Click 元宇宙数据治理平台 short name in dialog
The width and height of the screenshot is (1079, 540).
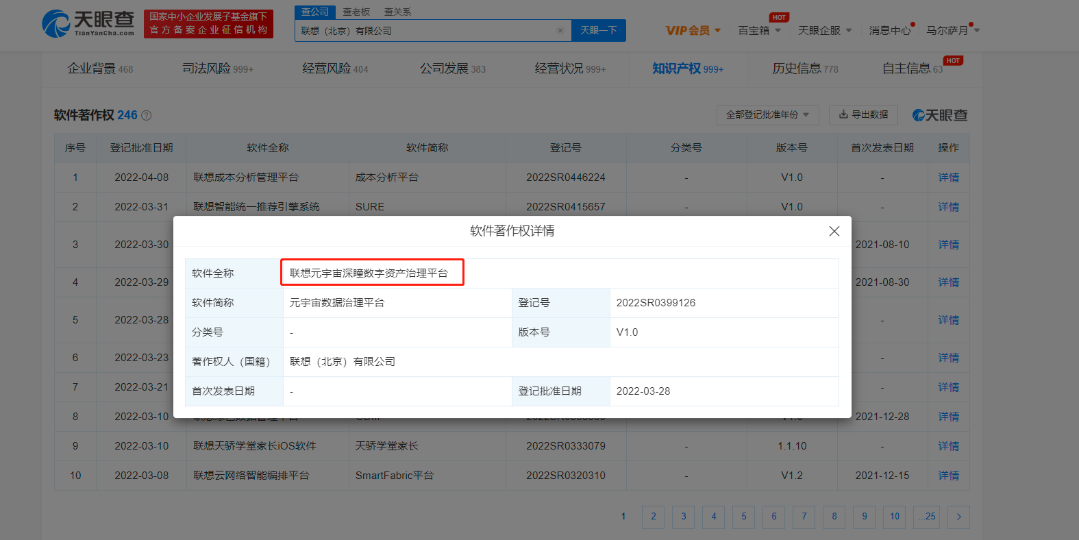point(337,303)
